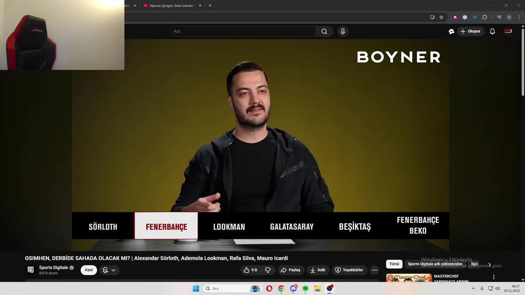The width and height of the screenshot is (525, 295).
Task: Open Chrome from the taskbar
Action: tap(281, 288)
